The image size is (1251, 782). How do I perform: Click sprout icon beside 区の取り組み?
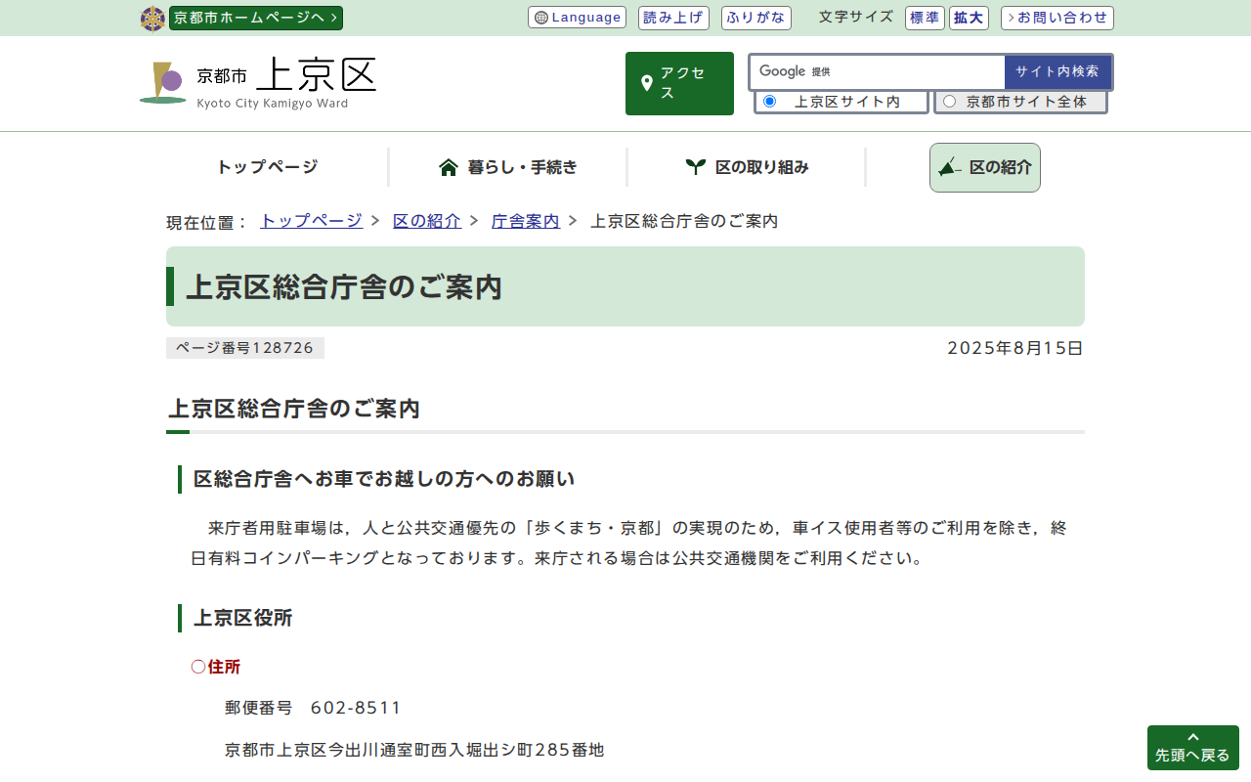pyautogui.click(x=695, y=167)
